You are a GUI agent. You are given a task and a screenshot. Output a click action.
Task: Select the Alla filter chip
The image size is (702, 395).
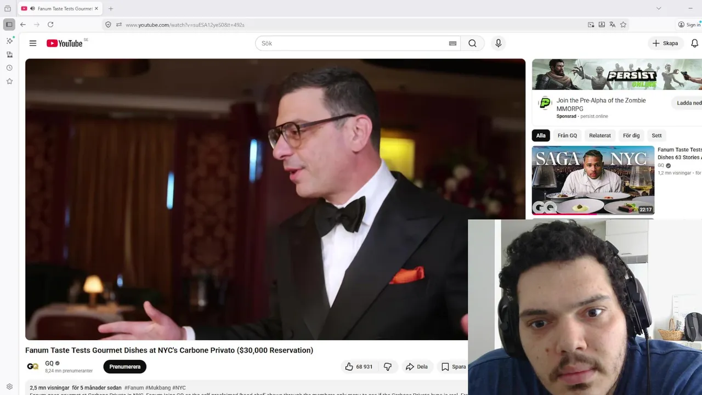pos(541,136)
